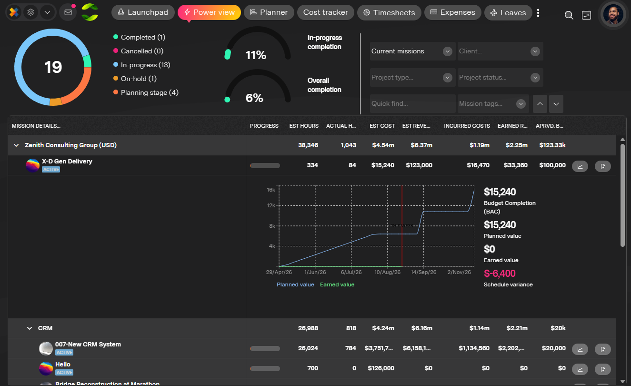Toggle In-progress legend entry

(x=141, y=65)
